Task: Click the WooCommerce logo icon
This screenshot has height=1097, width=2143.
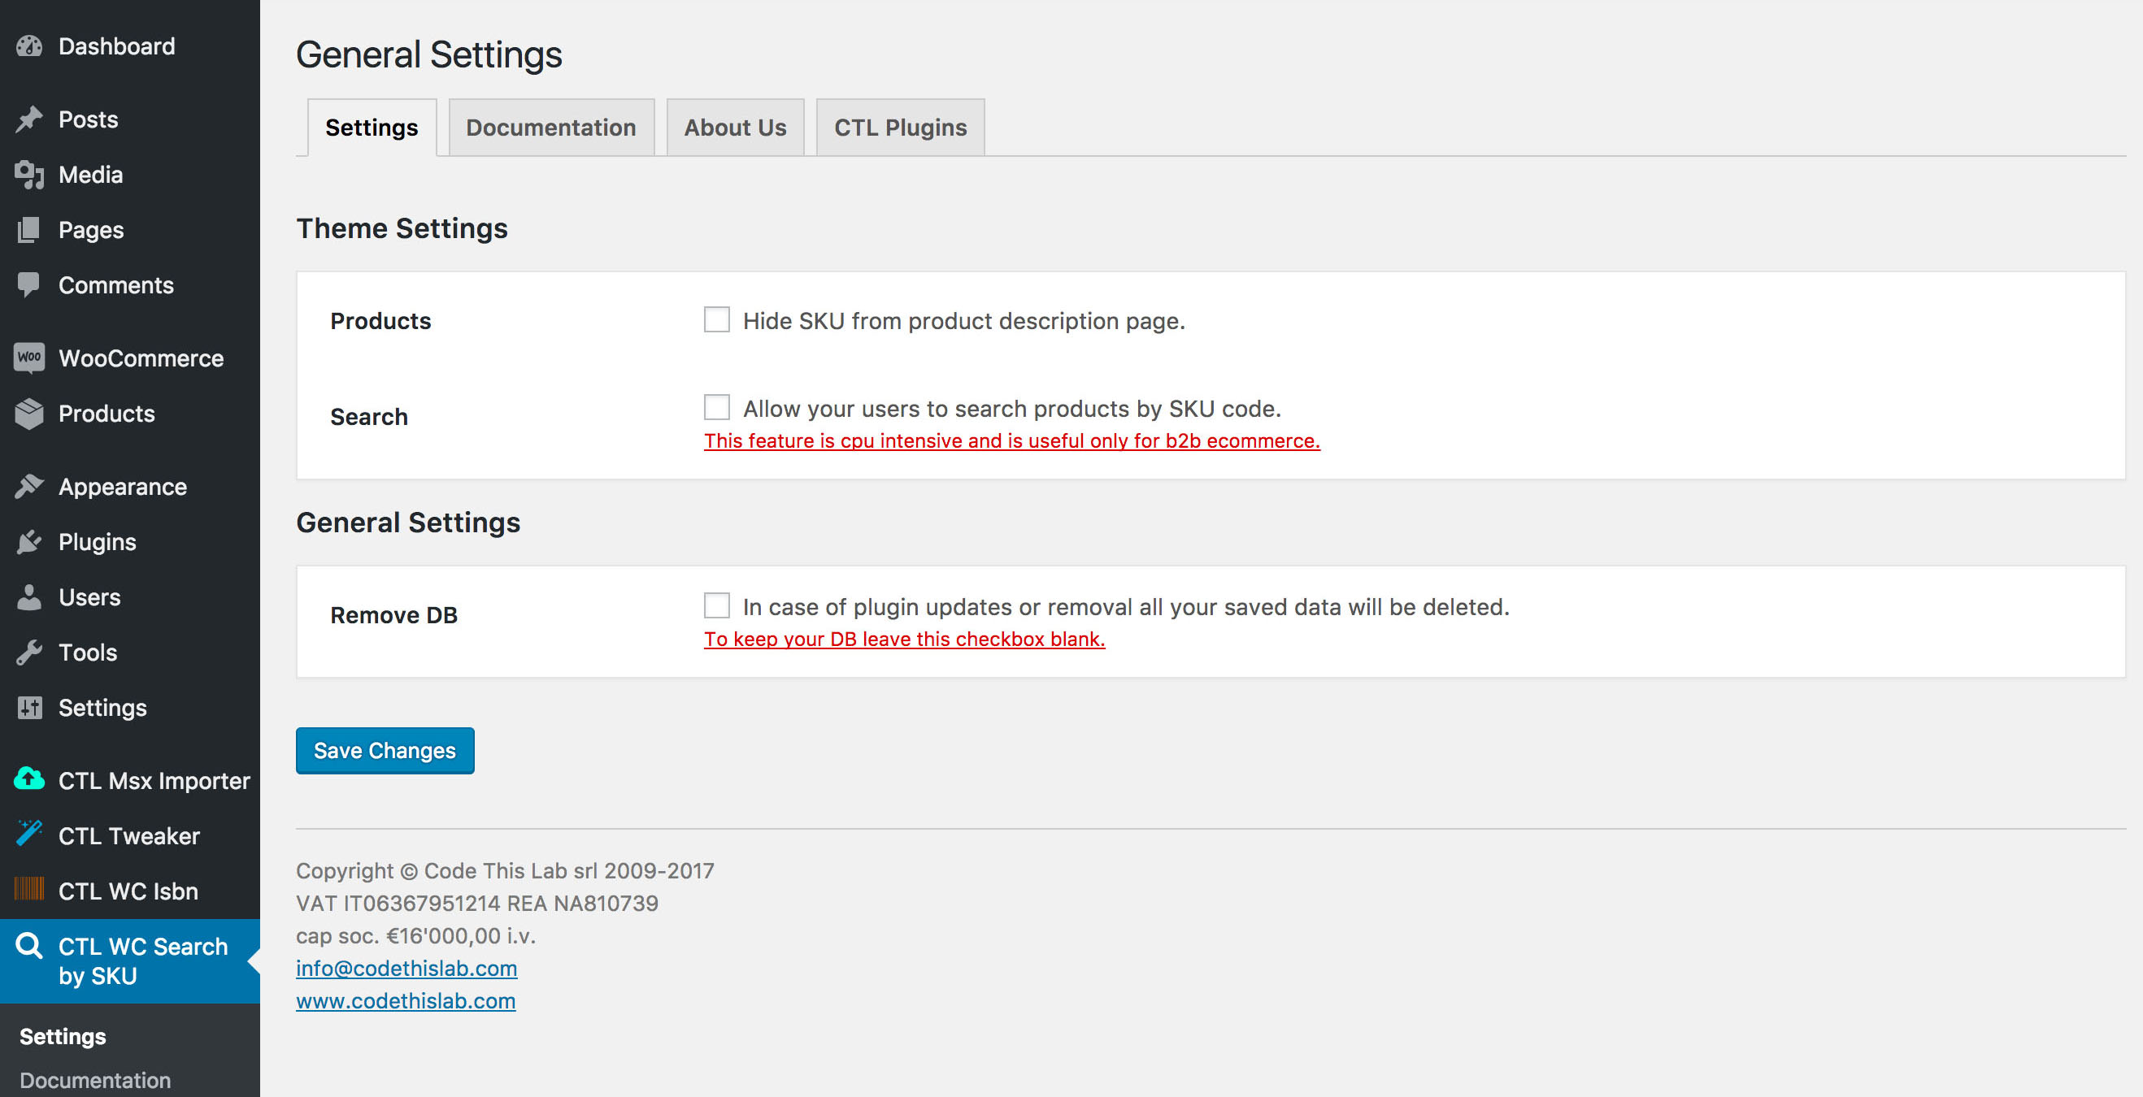Action: coord(29,358)
